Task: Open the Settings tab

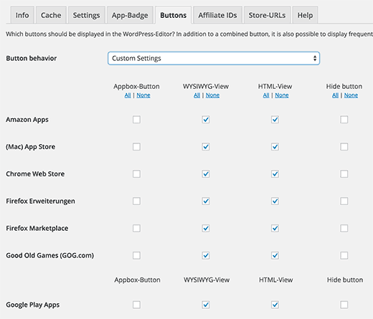Action: pos(86,15)
